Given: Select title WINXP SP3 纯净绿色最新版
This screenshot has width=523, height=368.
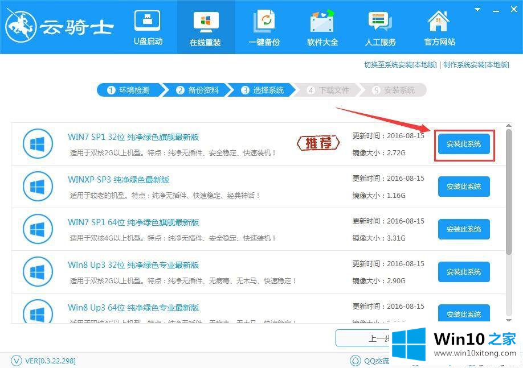Looking at the screenshot, I should [119, 180].
